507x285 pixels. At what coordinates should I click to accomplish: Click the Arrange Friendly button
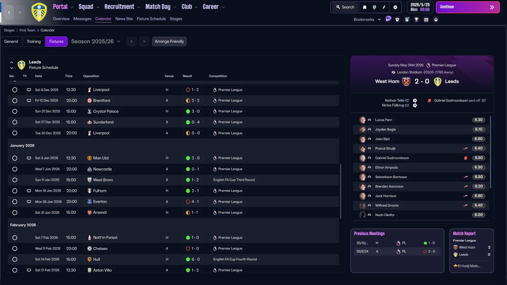[x=169, y=41]
